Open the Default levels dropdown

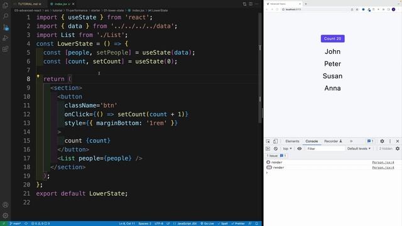click(359, 149)
